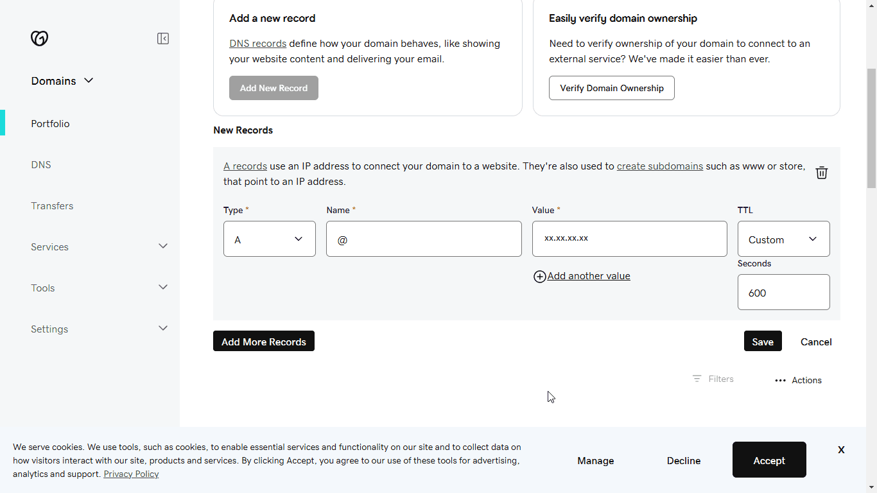The width and height of the screenshot is (877, 493).
Task: Follow the create subdomains link
Action: 659,166
